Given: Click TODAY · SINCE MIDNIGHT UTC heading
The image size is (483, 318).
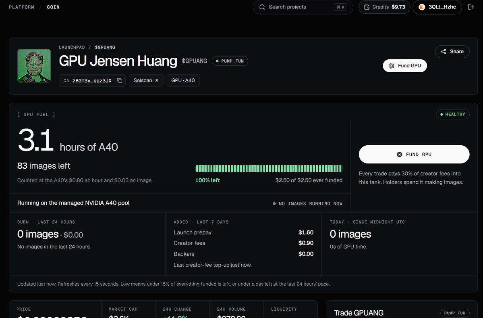Looking at the screenshot, I should (x=367, y=222).
